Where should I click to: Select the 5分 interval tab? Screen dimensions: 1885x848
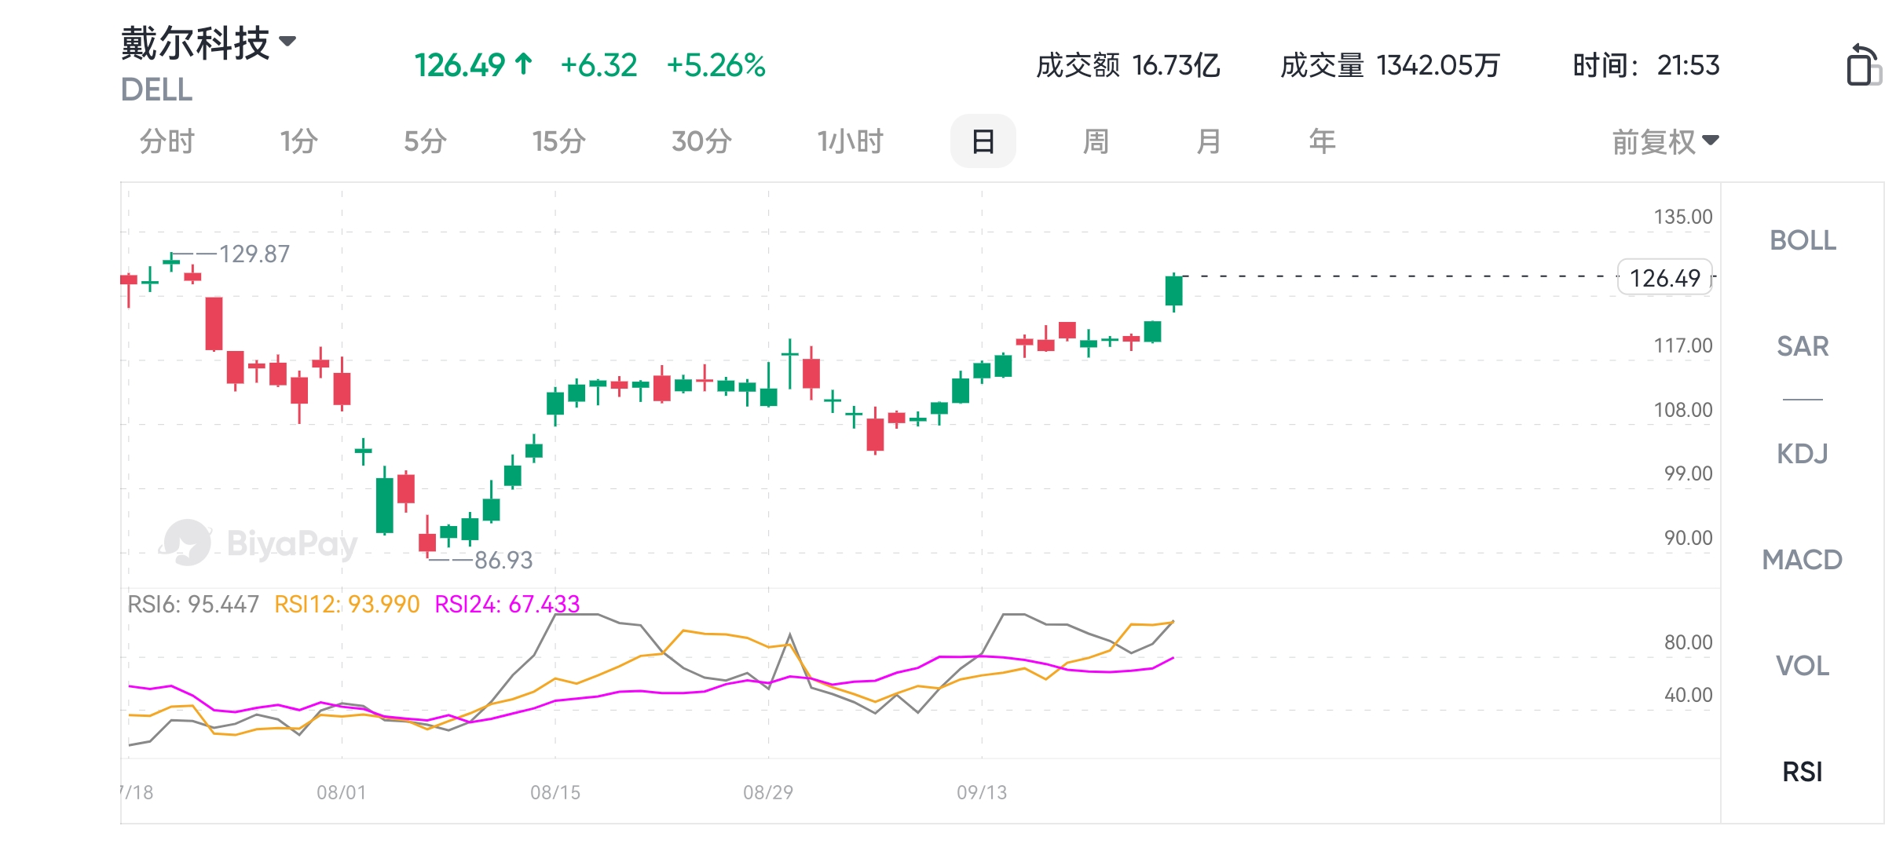[425, 141]
